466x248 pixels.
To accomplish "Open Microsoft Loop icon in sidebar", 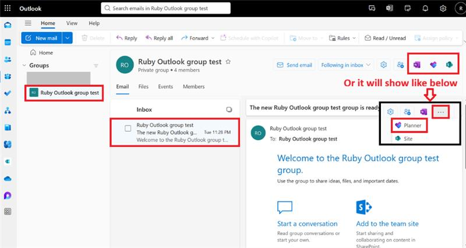I will coord(8,196).
